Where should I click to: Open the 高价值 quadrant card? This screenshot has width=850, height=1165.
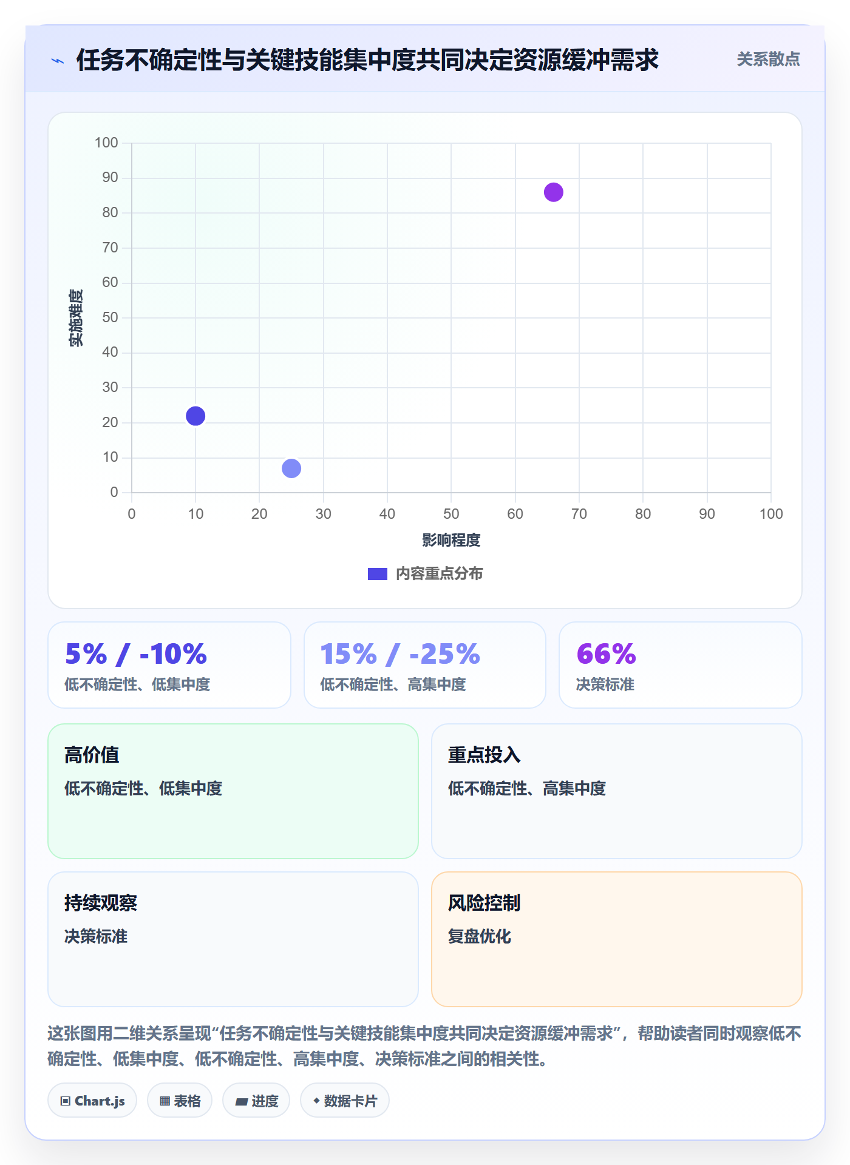pos(233,791)
